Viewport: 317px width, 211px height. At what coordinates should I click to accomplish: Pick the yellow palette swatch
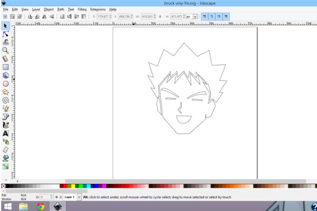click(73, 186)
